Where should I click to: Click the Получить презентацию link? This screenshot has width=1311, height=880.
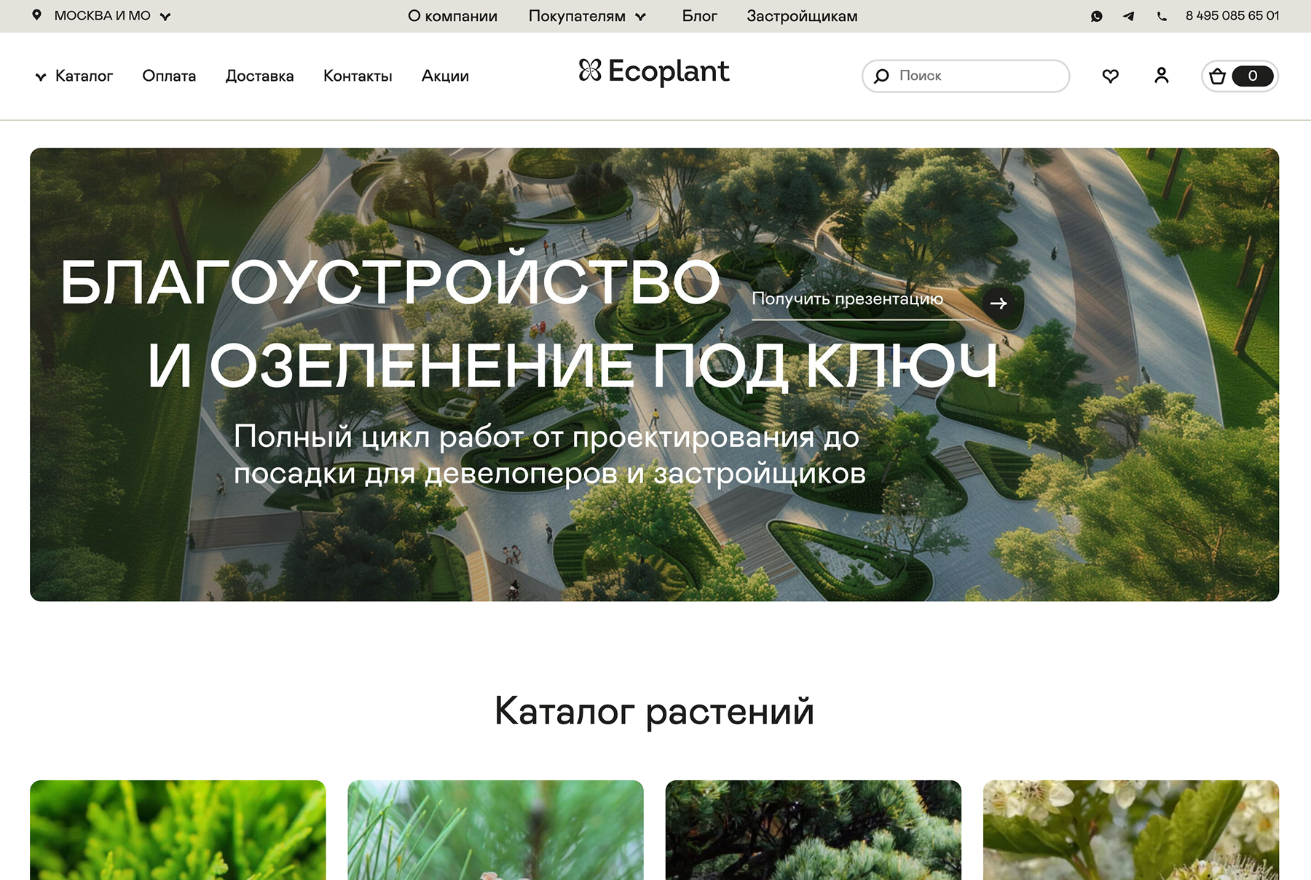pyautogui.click(x=847, y=299)
